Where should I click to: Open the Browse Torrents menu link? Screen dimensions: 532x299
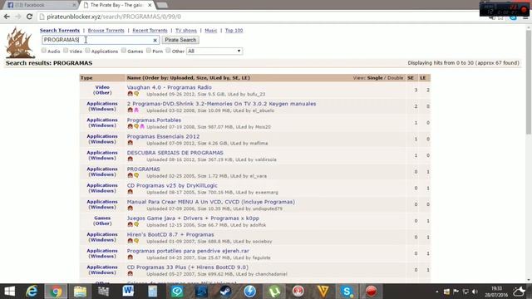coord(106,31)
